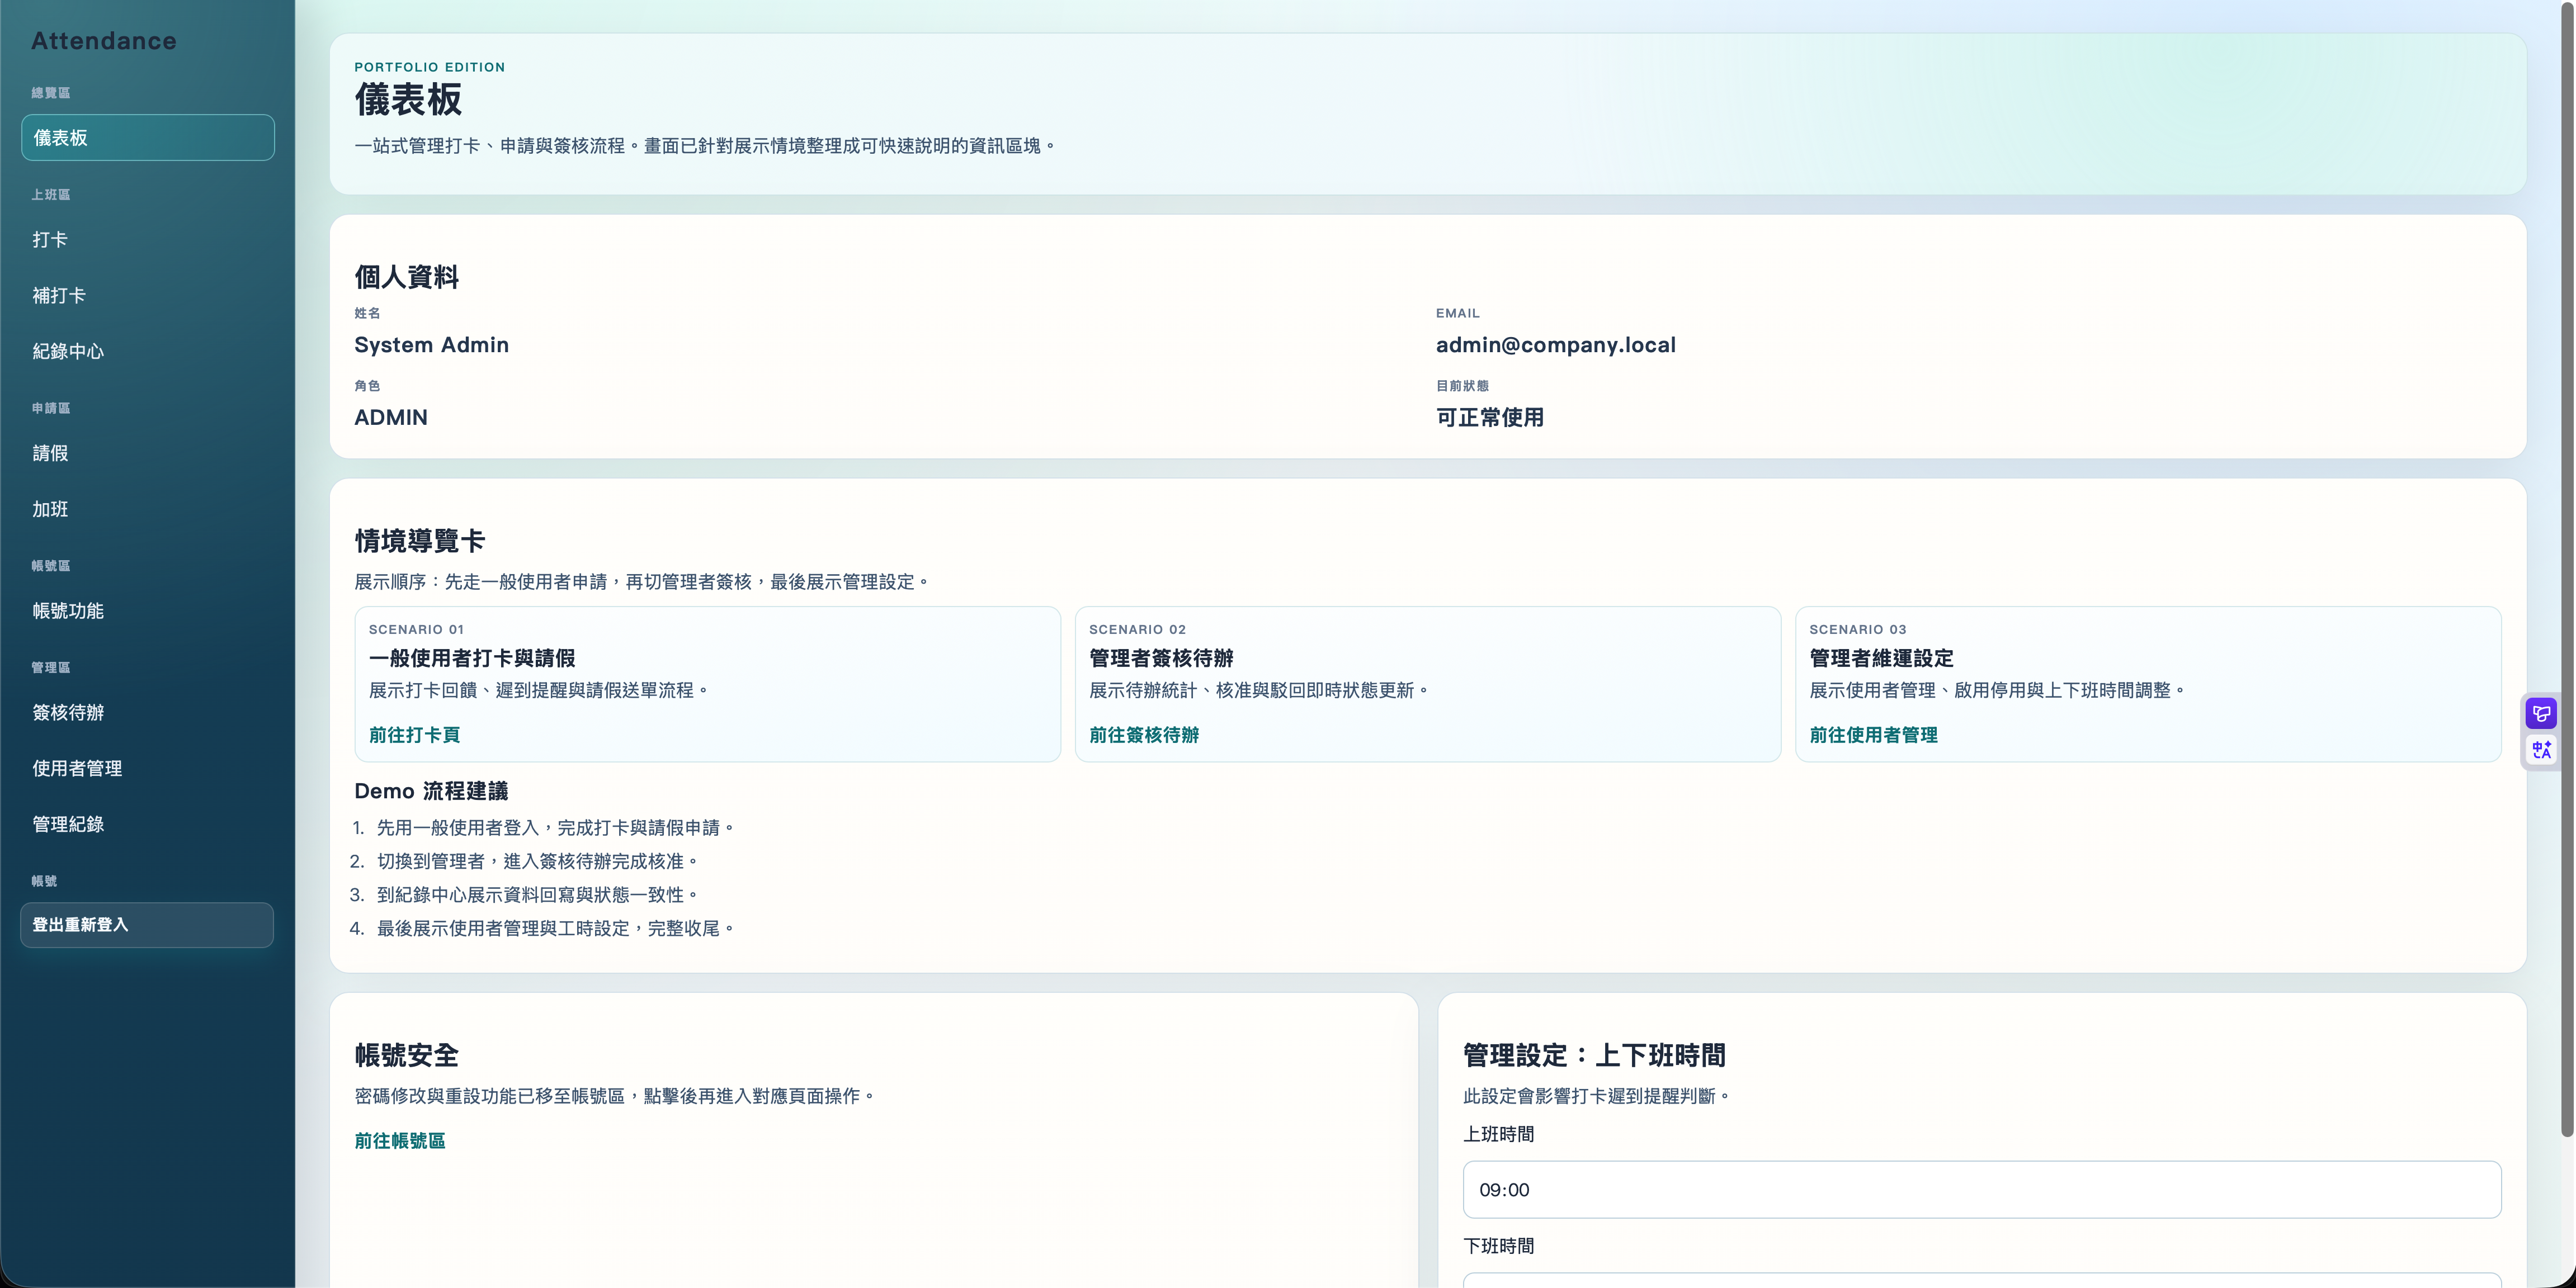The width and height of the screenshot is (2576, 1288).
Task: Click the page's vertical scrollbar
Action: tap(2566, 570)
